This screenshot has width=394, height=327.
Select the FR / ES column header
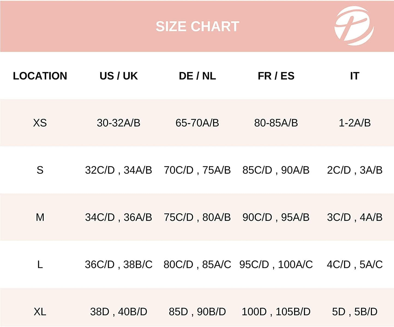[x=276, y=76]
